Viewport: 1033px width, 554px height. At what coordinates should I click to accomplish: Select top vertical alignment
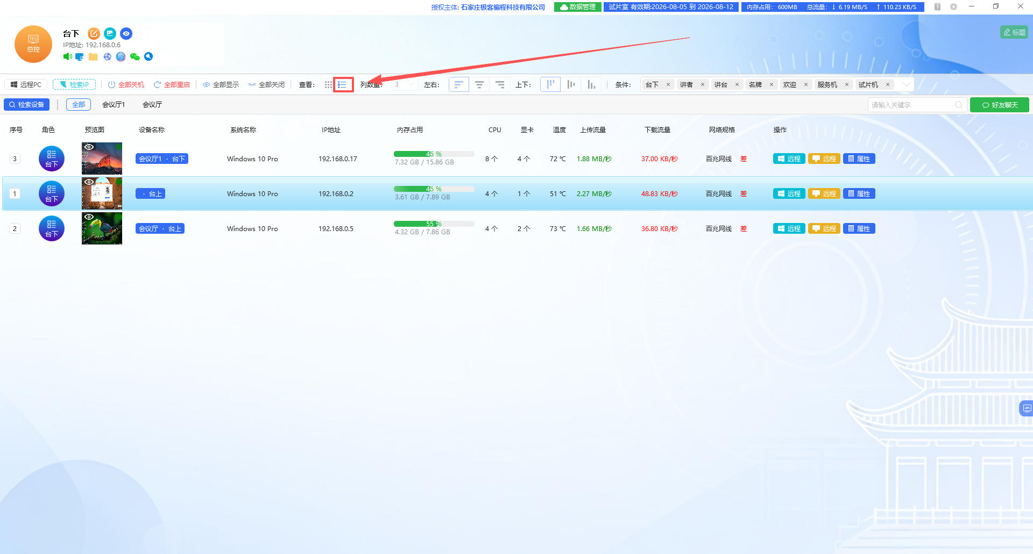(550, 84)
